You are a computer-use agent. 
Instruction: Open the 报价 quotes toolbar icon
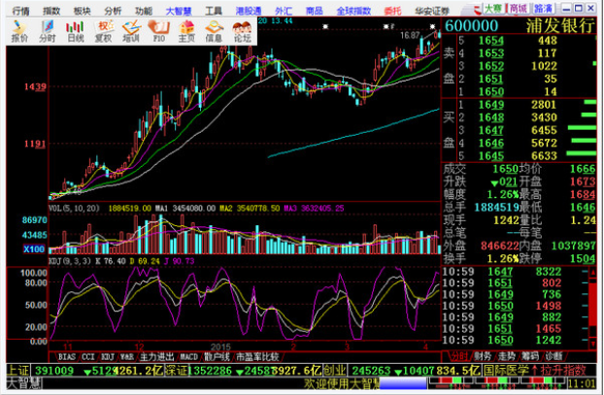pos(19,31)
